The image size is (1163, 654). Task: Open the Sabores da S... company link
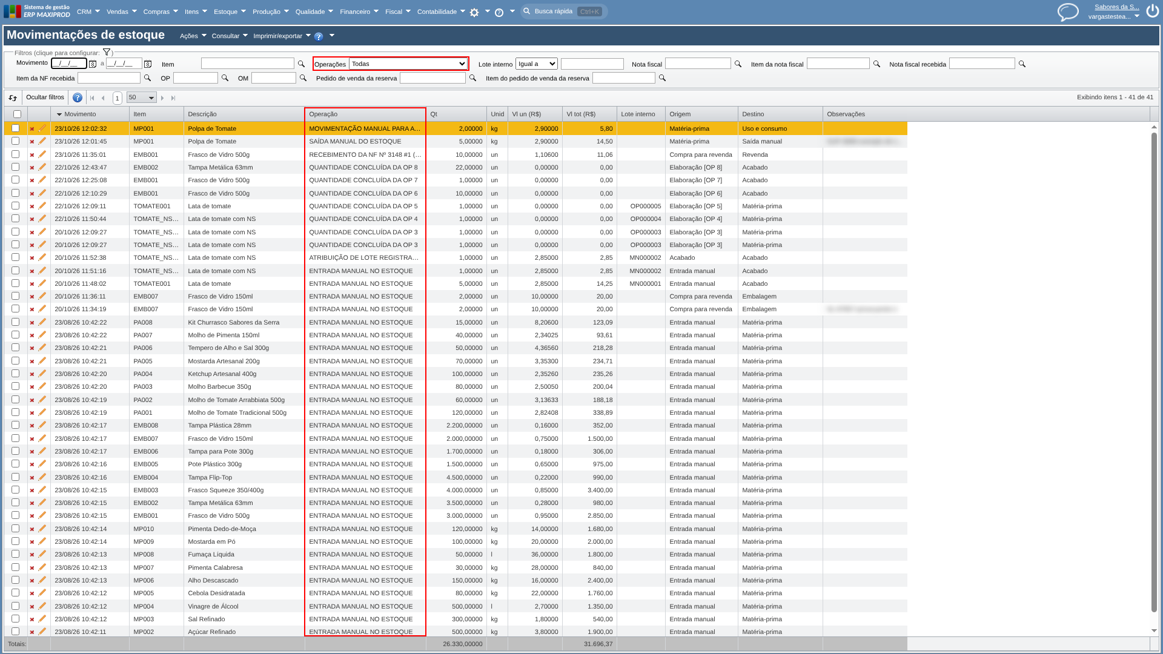point(1116,7)
